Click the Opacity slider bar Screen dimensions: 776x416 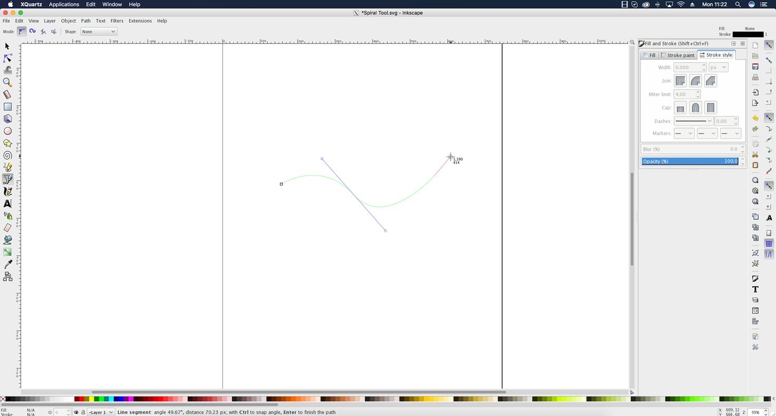point(690,161)
